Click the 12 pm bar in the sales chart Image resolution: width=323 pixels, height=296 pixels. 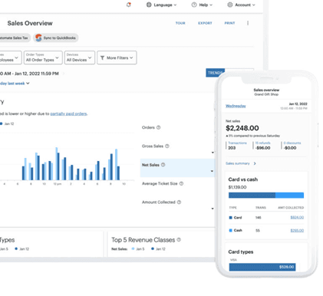coord(58,163)
